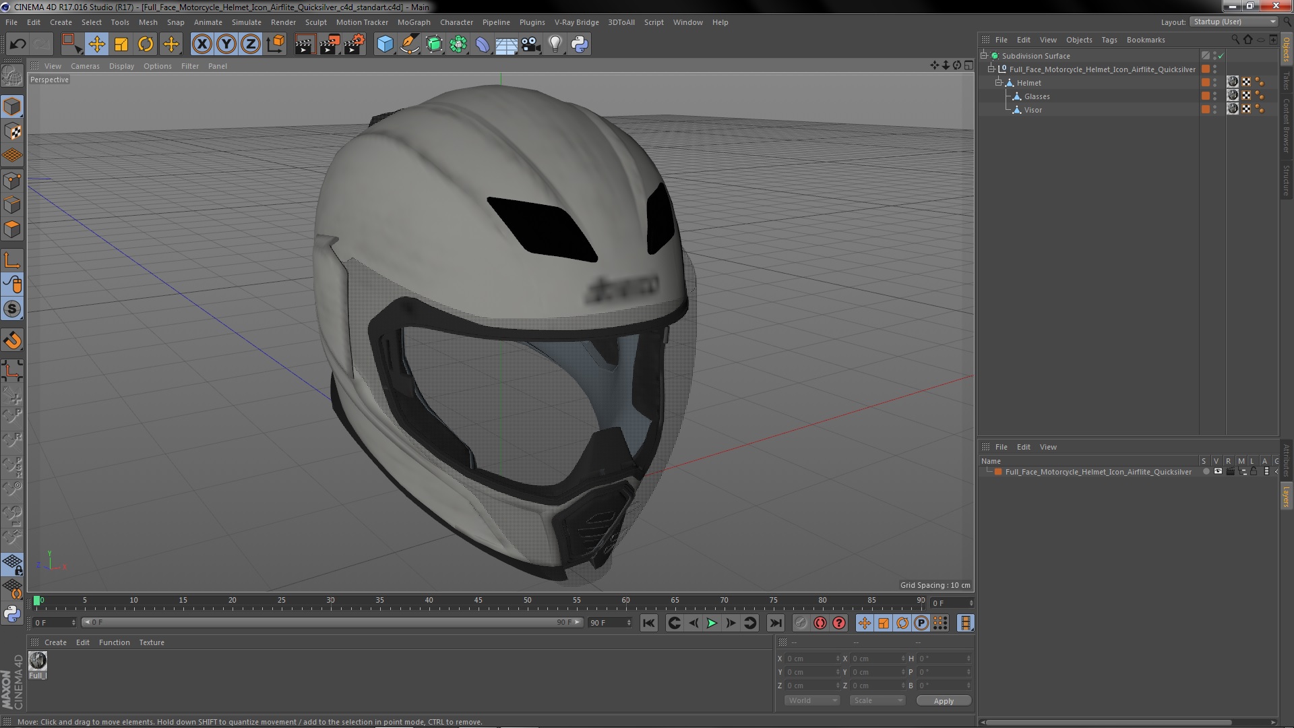Click the Undo arrow icon
Screen dimensions: 1294x728
[x=18, y=44]
